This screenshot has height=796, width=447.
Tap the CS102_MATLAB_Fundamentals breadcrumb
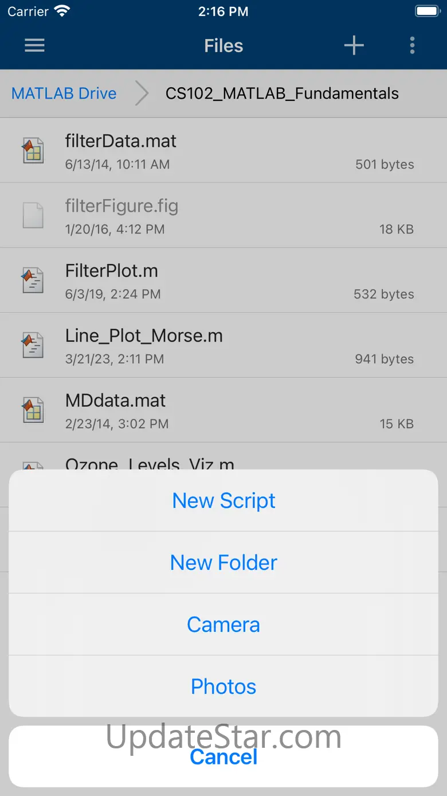tap(282, 94)
